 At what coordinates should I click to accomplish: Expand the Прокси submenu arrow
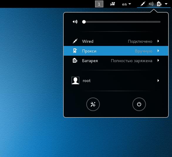[x=158, y=51]
